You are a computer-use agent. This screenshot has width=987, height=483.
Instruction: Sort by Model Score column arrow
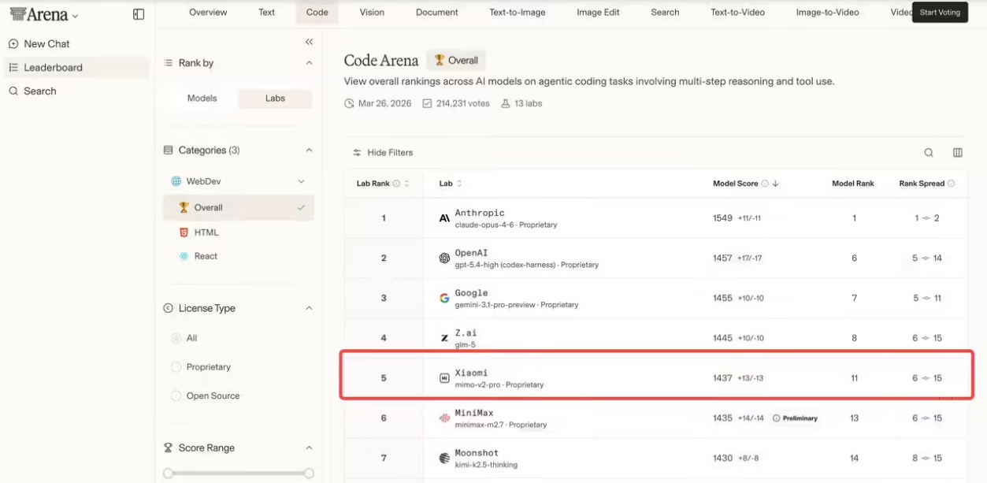pos(776,184)
